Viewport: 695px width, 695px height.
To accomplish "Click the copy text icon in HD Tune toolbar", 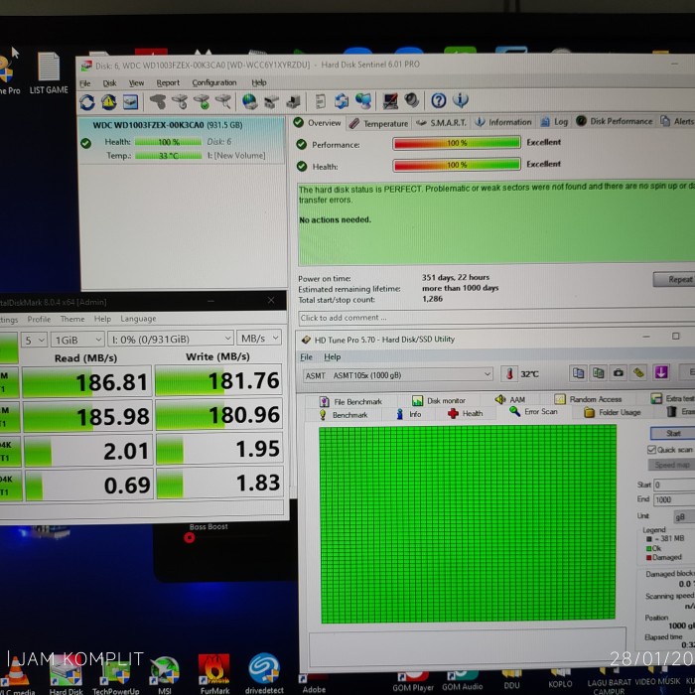I will click(578, 373).
